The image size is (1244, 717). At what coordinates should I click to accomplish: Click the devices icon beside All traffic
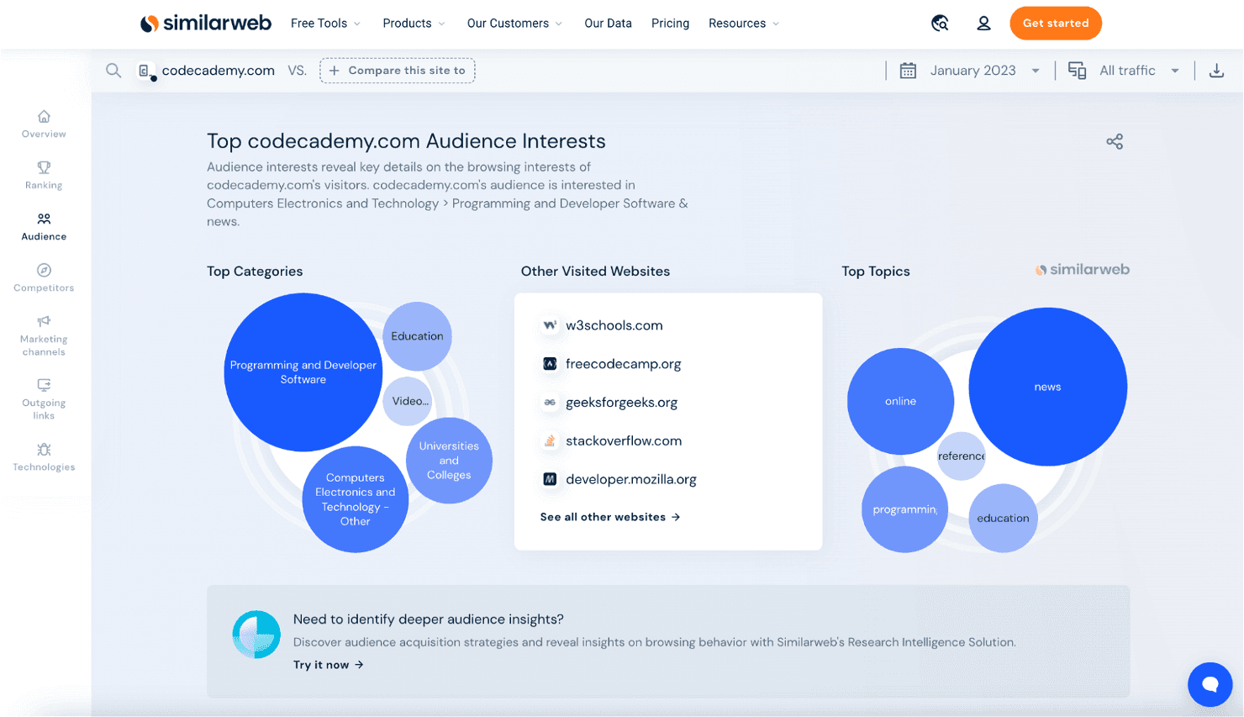tap(1077, 71)
